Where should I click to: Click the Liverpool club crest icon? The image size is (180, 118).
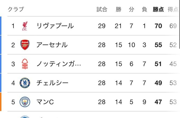[x=25, y=26]
